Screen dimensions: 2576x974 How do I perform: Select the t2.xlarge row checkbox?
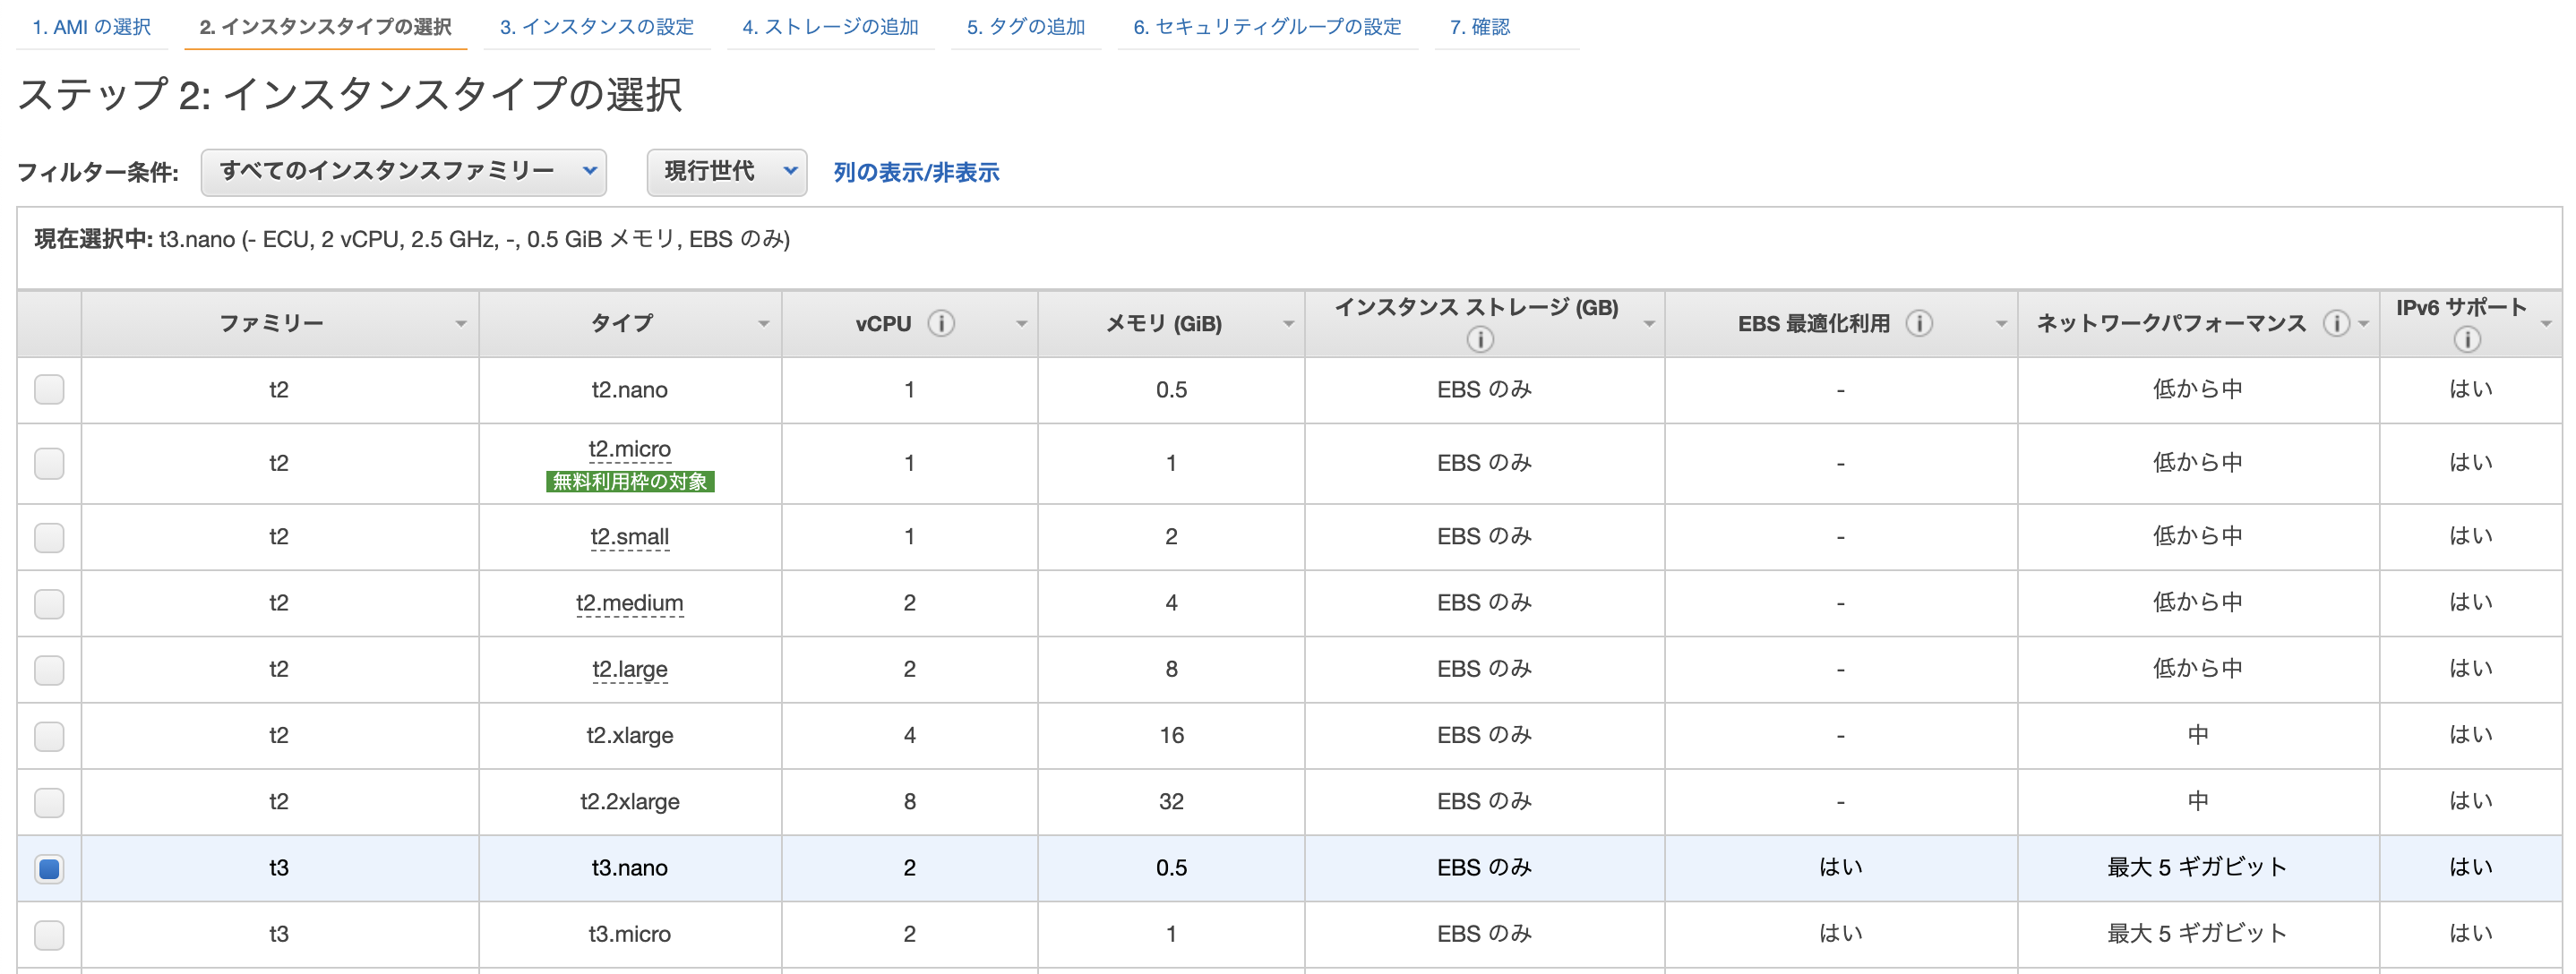(x=49, y=736)
